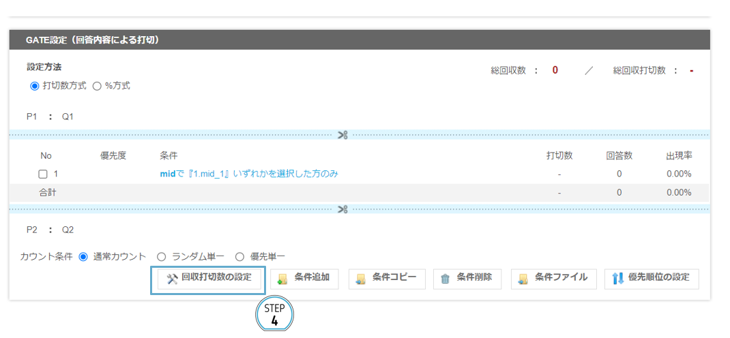
Task: Open the mid_1 condition link
Action: pyautogui.click(x=248, y=174)
